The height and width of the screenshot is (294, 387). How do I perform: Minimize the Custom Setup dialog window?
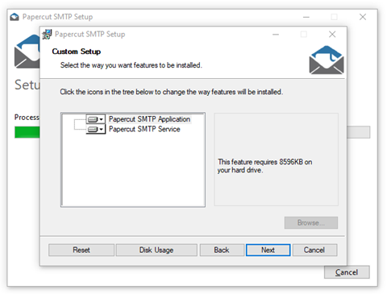pyautogui.click(x=276, y=35)
